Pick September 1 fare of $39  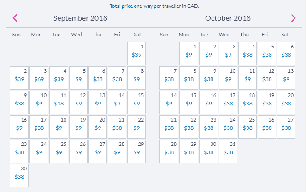[x=136, y=53]
